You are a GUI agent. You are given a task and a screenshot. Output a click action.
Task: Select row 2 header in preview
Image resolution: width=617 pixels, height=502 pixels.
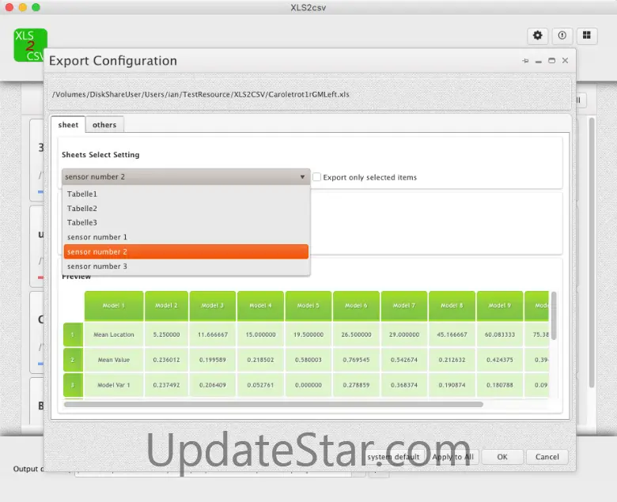73,360
